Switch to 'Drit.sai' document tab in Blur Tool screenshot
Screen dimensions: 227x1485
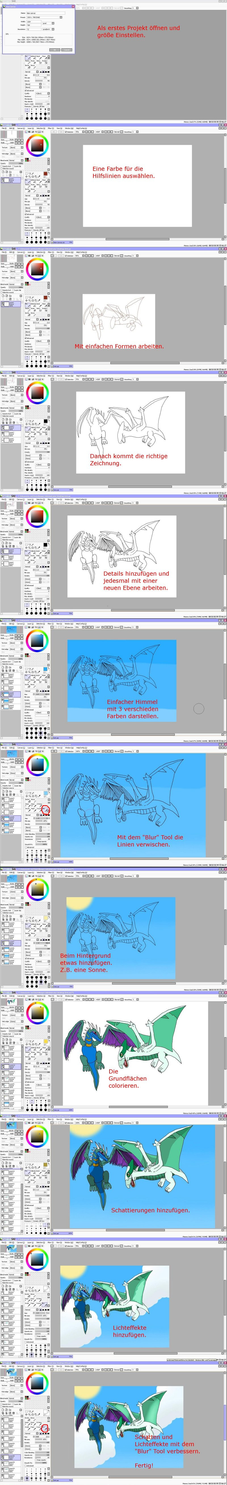(62, 862)
